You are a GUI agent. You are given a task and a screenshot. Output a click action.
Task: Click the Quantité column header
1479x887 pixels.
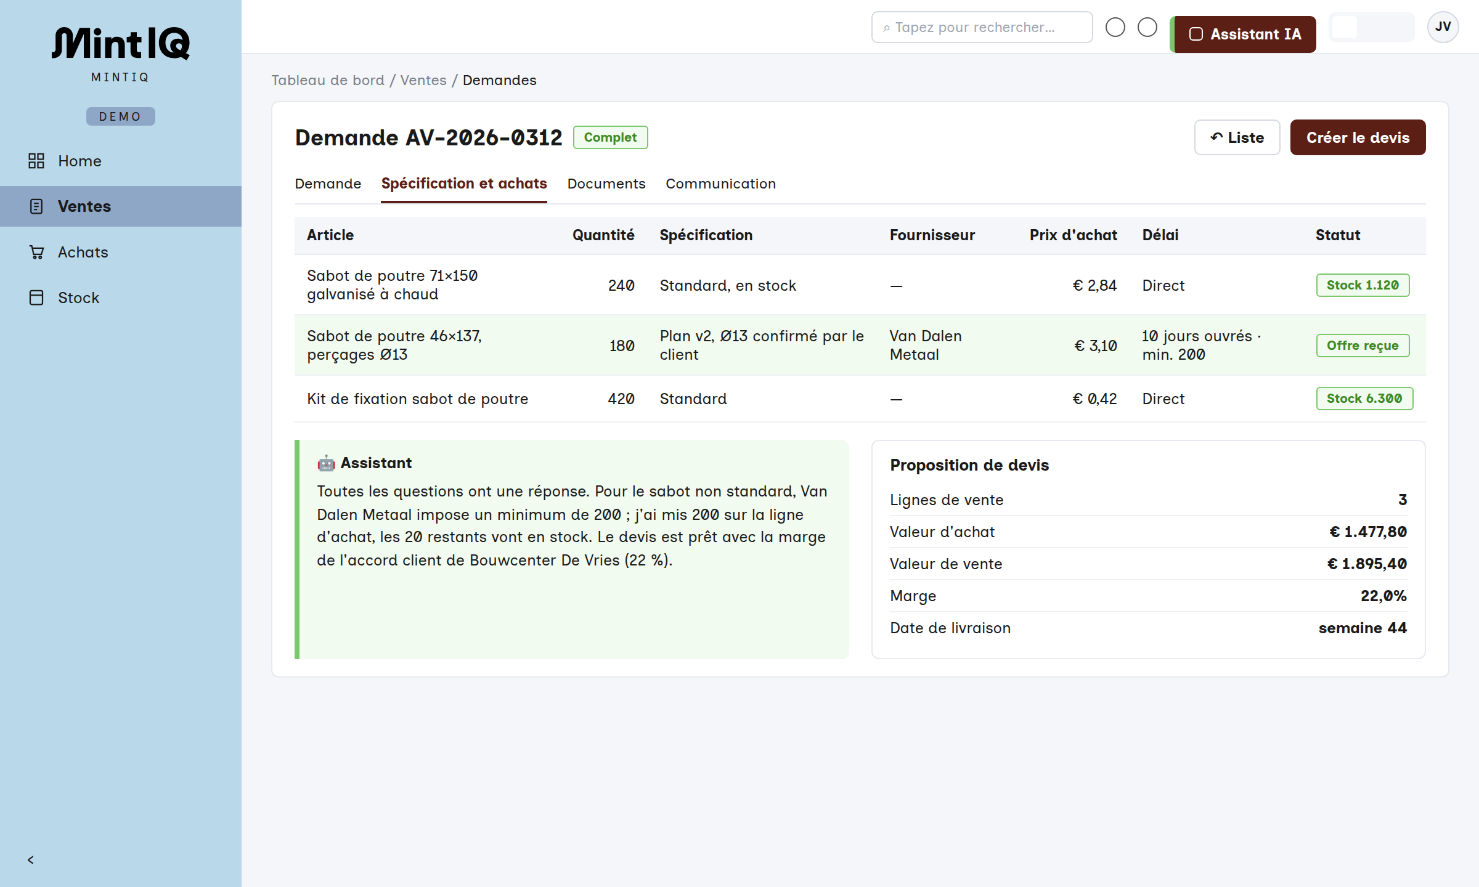603,235
